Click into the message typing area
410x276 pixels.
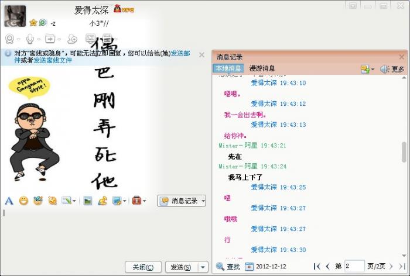(x=105, y=234)
